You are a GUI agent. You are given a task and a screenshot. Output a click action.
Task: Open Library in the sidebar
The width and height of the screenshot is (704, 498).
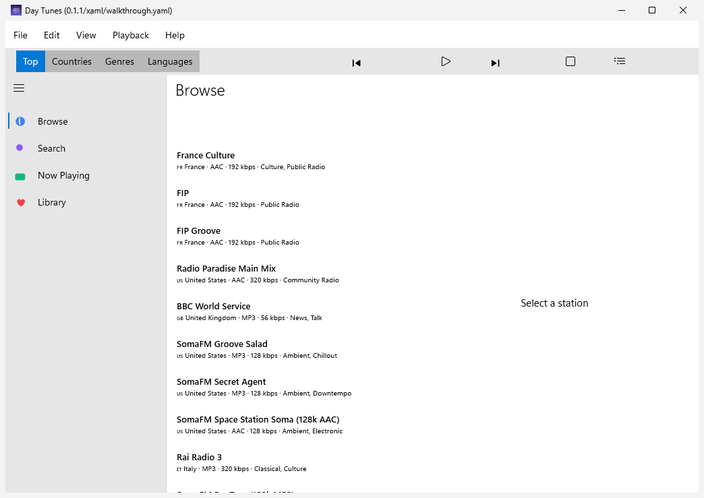[52, 202]
